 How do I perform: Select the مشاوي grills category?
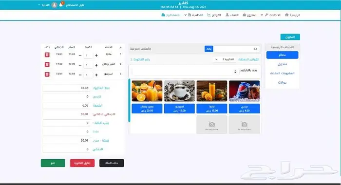tap(282, 64)
